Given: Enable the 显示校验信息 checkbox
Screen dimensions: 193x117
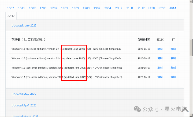Looking at the screenshot, I should click(x=26, y=39).
